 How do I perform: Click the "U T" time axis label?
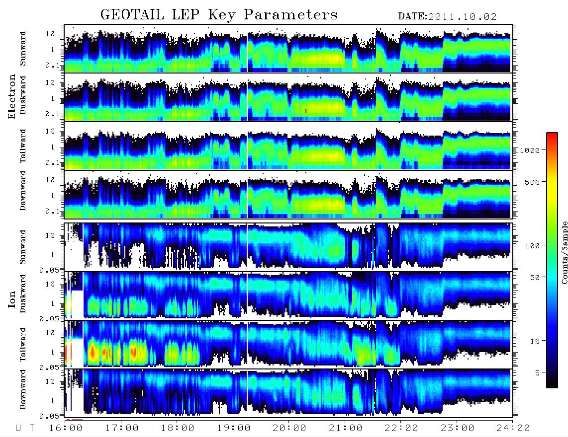[25, 429]
